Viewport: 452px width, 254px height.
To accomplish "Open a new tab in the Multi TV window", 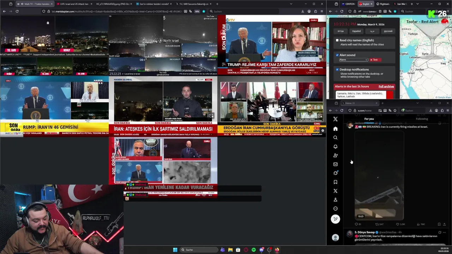I will (217, 4).
